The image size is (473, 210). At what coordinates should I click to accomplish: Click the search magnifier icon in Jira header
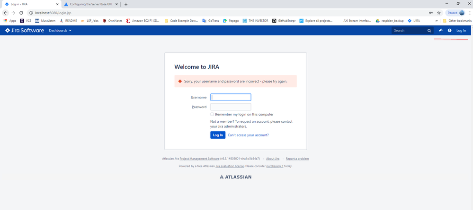point(429,31)
